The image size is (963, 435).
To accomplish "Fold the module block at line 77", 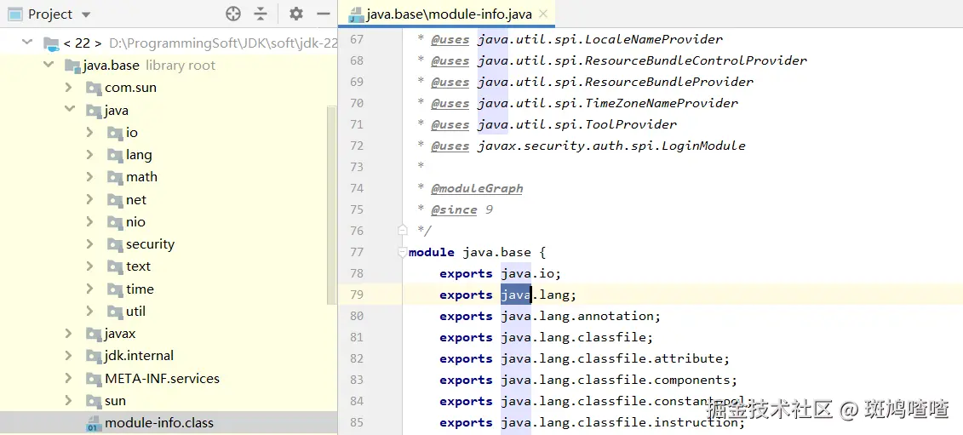I will (403, 252).
